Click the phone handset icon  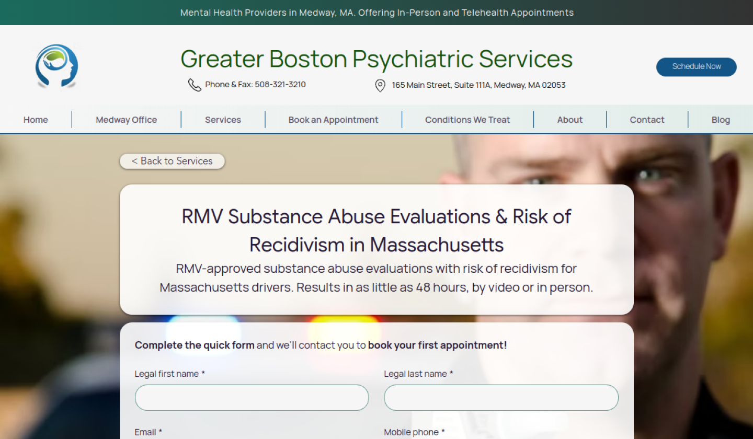pos(195,85)
